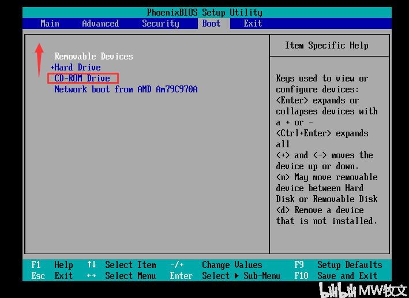Click the Item Specific Help heading
Screen dimensions: 409x298
click(327, 46)
